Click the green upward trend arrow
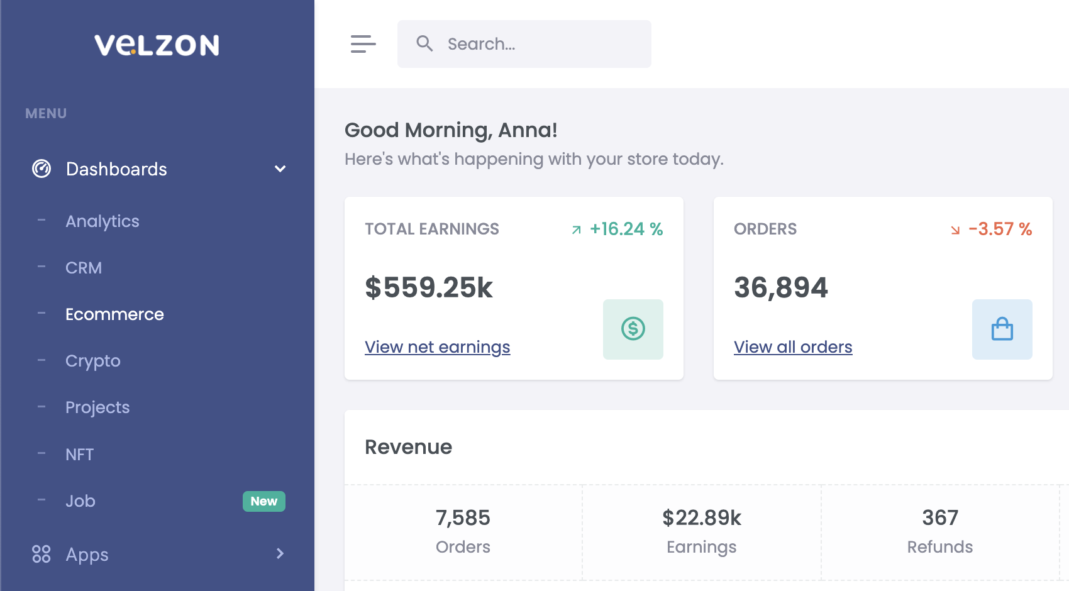 [576, 230]
